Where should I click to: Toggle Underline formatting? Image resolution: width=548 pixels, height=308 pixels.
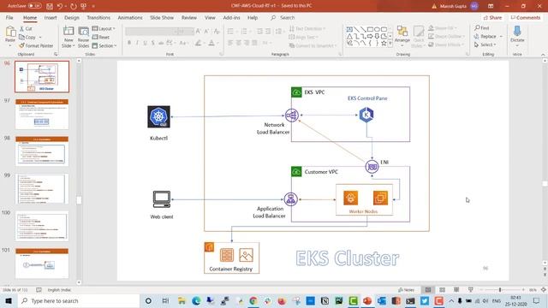(x=145, y=43)
